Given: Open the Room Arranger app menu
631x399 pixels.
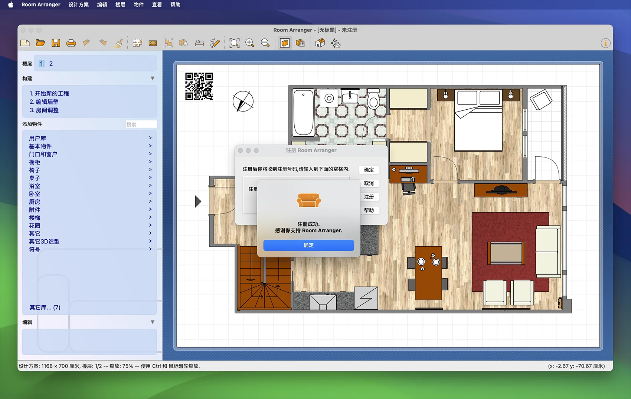Looking at the screenshot, I should [x=41, y=5].
